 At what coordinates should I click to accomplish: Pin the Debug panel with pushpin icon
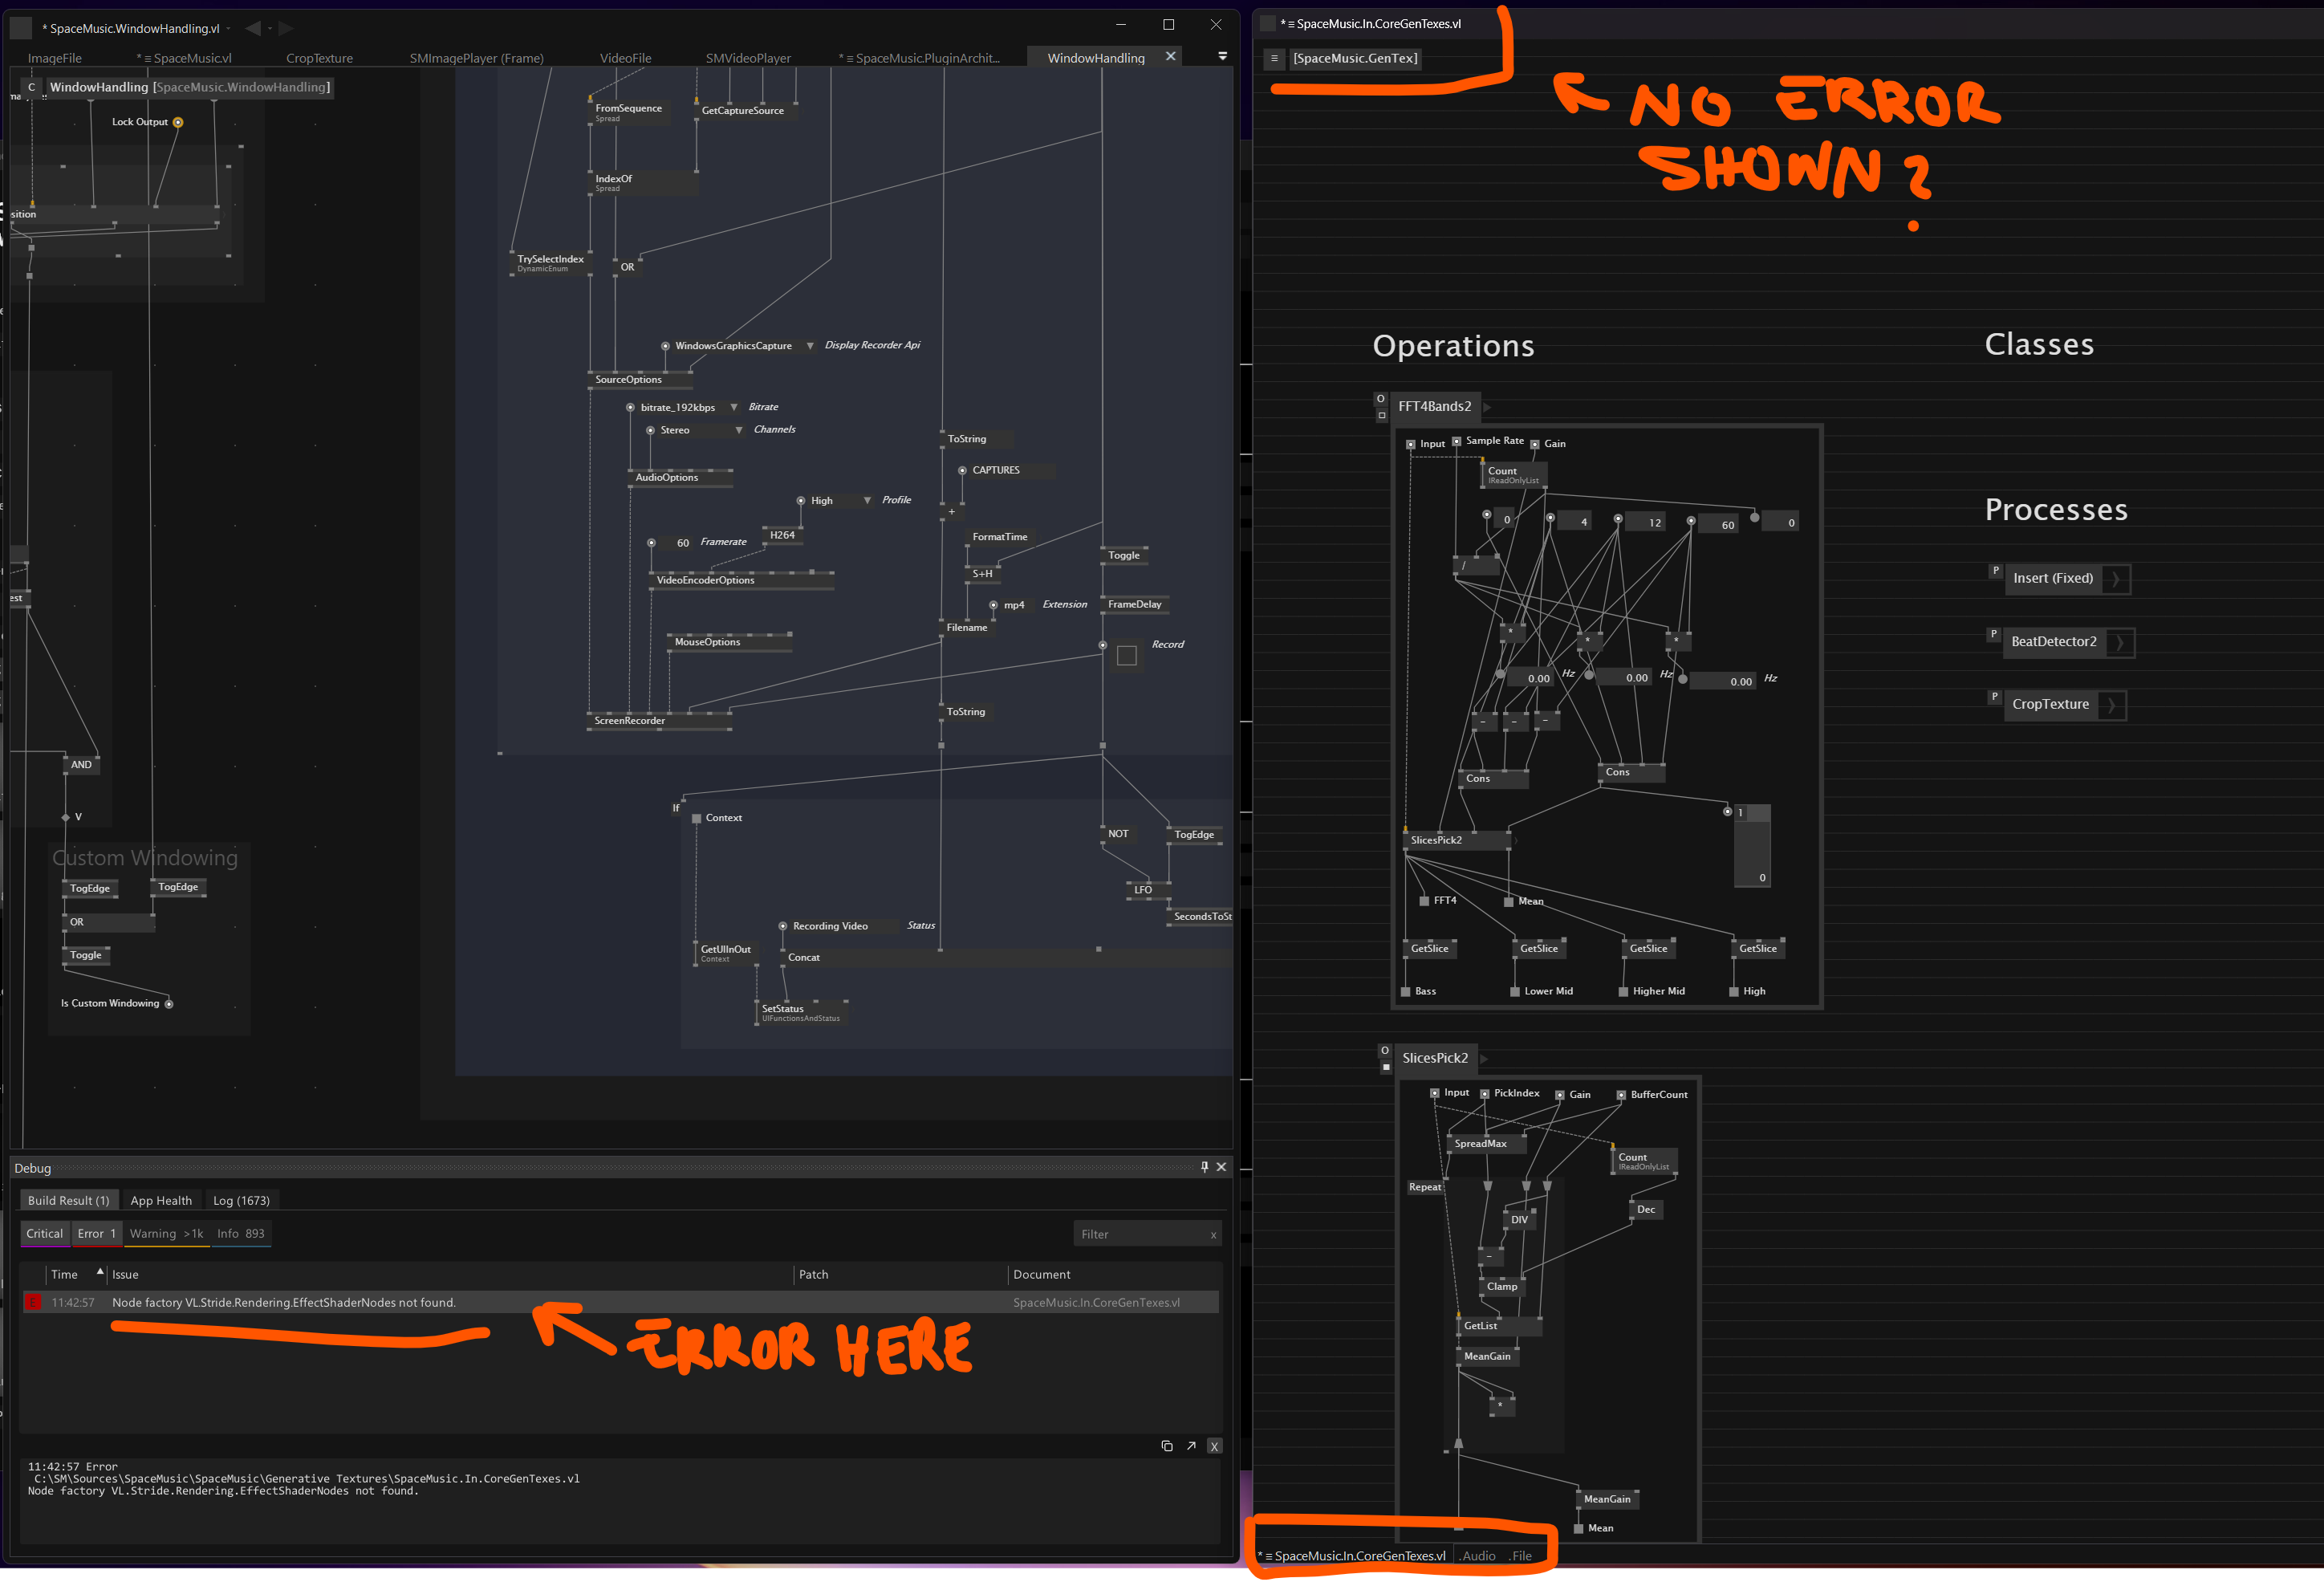click(1204, 1166)
